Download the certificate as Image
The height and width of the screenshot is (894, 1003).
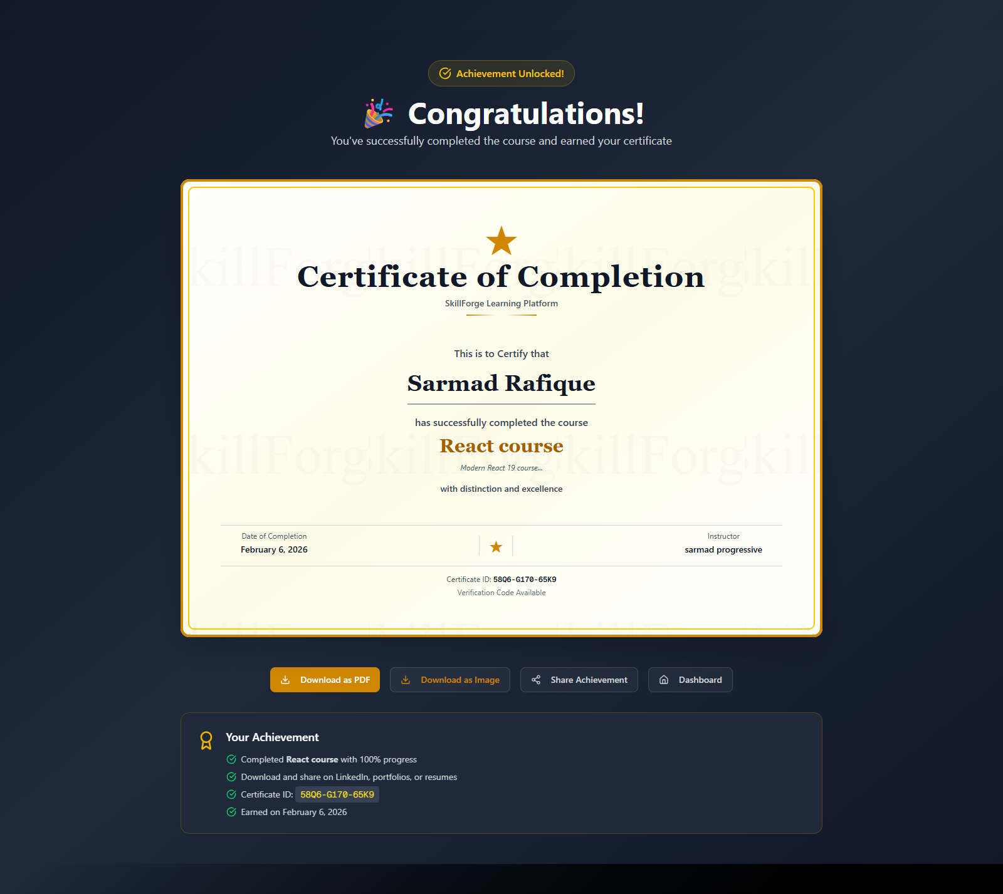[450, 680]
